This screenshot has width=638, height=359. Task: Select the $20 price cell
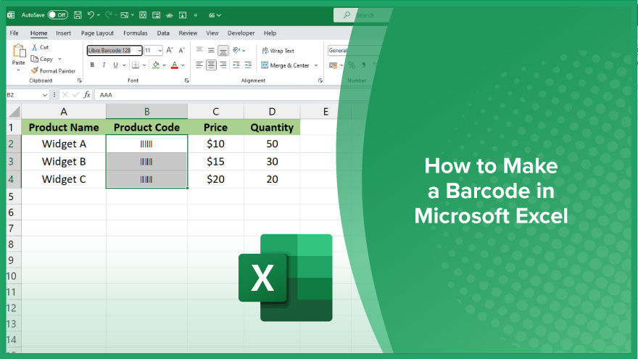[215, 179]
